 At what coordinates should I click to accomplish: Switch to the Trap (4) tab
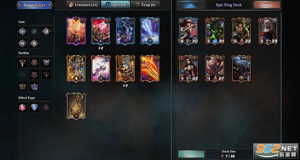145,5
